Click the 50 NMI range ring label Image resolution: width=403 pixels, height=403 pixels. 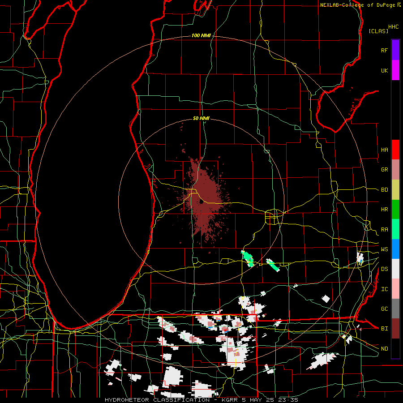pyautogui.click(x=201, y=118)
